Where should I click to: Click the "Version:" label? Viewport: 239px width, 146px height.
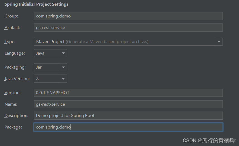(x=12, y=93)
